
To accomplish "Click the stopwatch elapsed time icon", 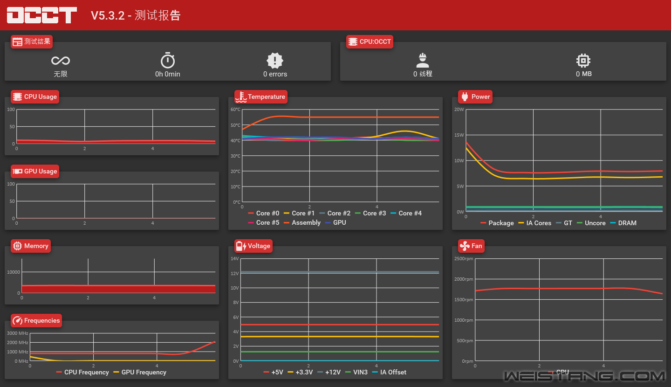I will pyautogui.click(x=168, y=61).
